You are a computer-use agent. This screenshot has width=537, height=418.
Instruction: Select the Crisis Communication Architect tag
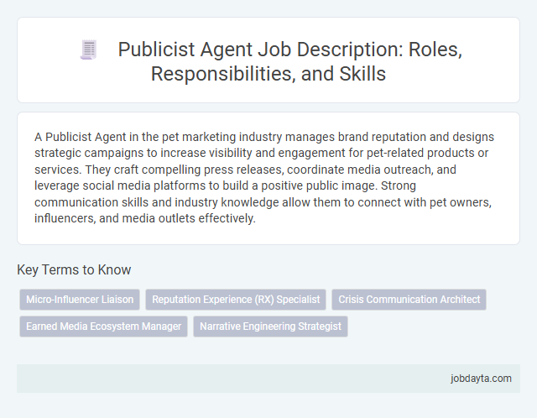click(409, 300)
